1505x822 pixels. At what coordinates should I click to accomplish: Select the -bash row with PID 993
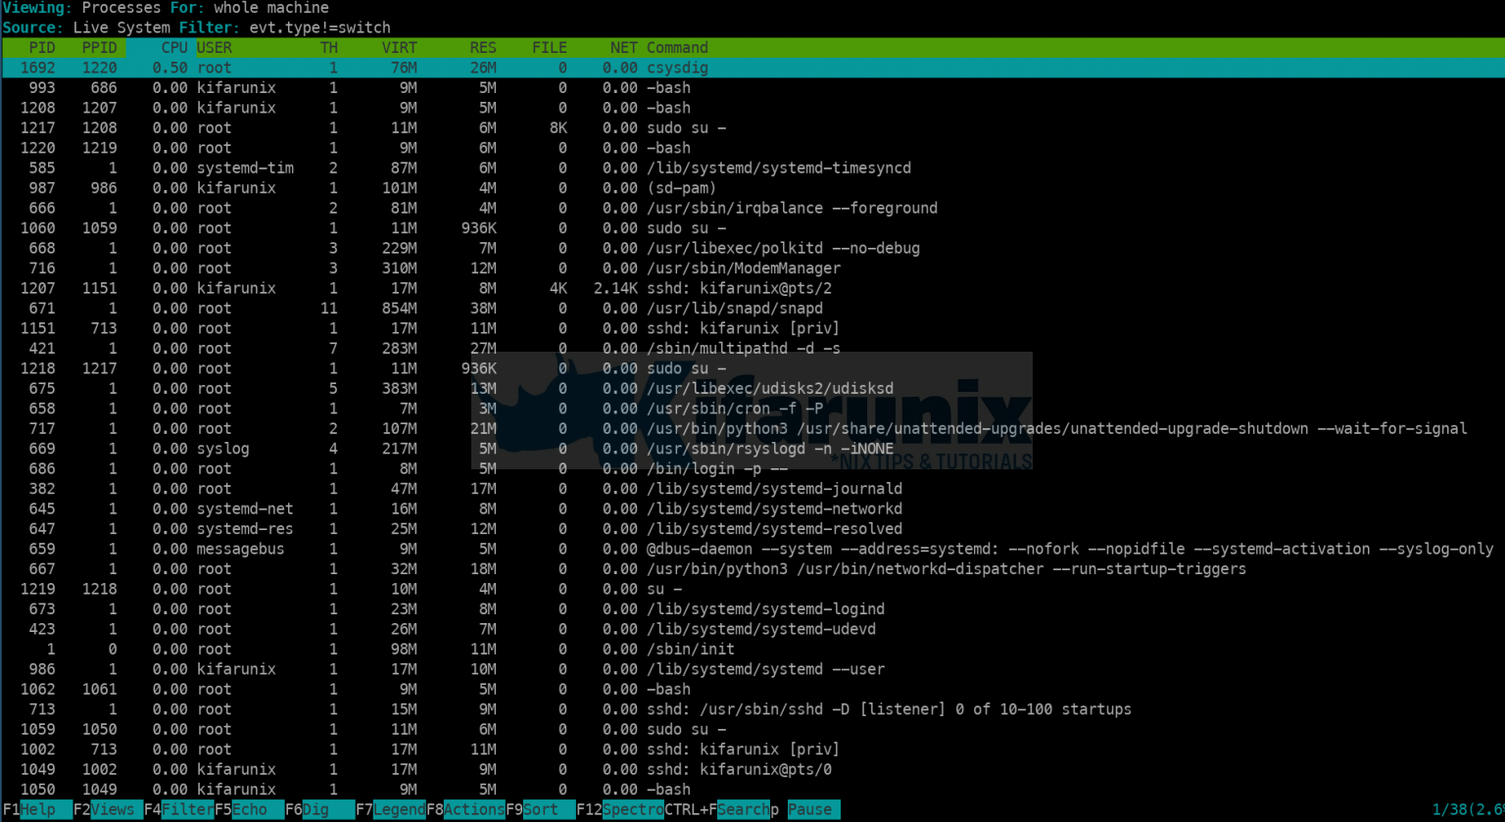[752, 87]
